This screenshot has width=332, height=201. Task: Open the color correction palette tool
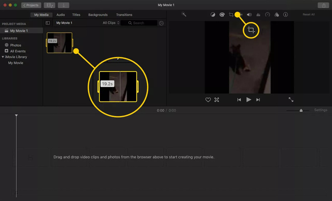[222, 14]
